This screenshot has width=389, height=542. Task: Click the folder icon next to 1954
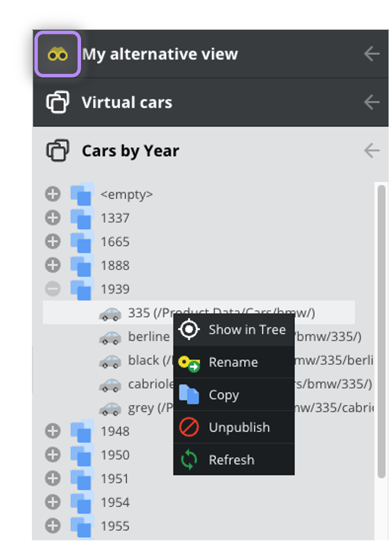tap(82, 502)
